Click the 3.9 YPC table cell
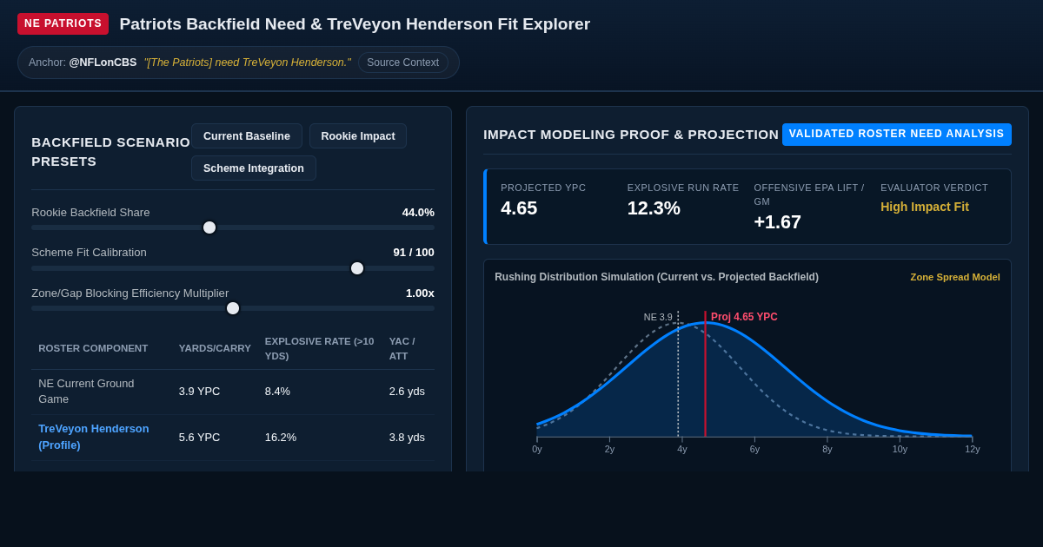 click(199, 392)
